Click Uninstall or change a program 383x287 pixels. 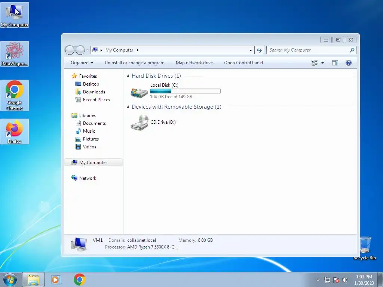tap(135, 63)
